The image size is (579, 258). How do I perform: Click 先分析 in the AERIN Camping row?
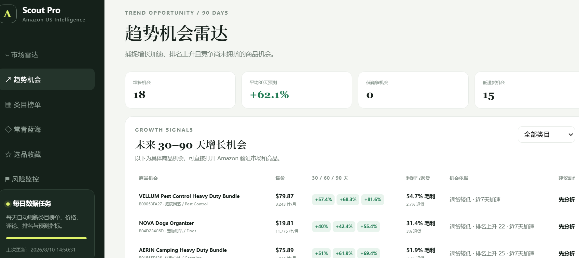coord(567,253)
